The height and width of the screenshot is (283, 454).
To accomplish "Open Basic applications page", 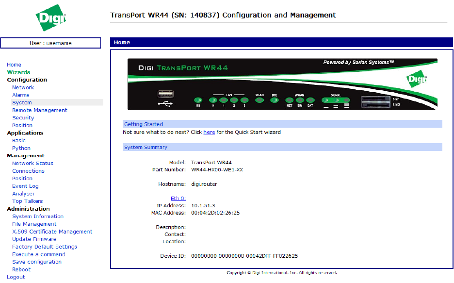I will [x=19, y=140].
